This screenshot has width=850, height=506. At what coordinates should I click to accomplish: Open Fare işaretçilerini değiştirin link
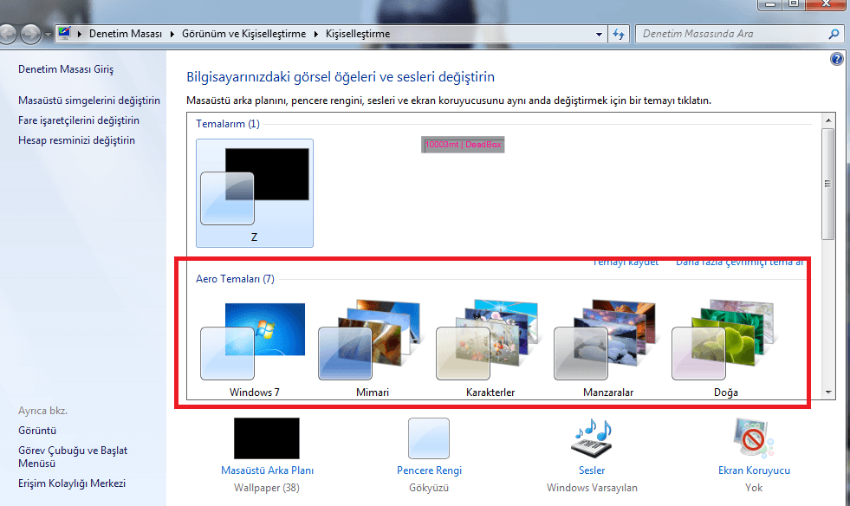click(x=79, y=120)
